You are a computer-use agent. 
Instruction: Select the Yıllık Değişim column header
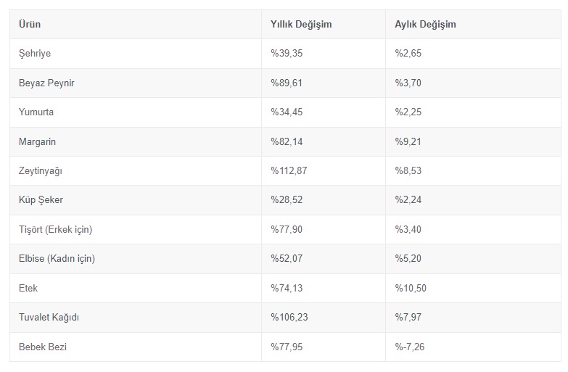301,24
